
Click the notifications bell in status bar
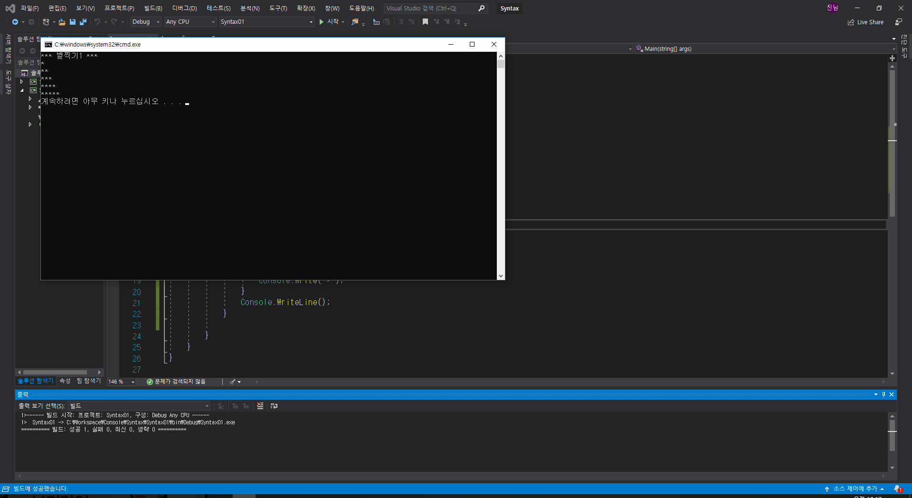click(898, 489)
